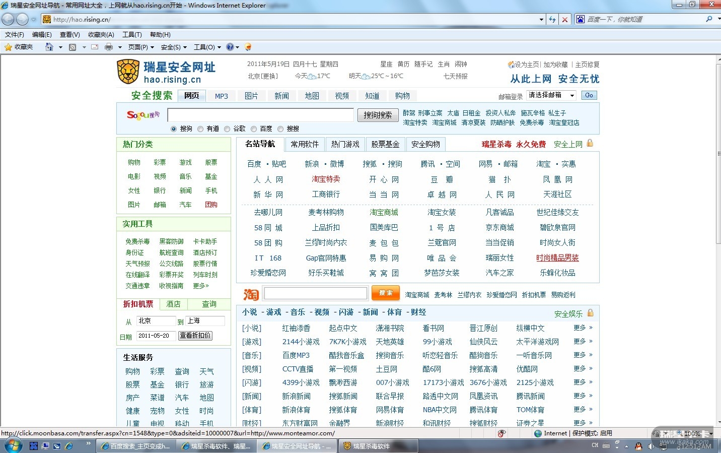Click the magnifier search icon in Baidu box
The image size is (721, 453).
click(x=709, y=19)
